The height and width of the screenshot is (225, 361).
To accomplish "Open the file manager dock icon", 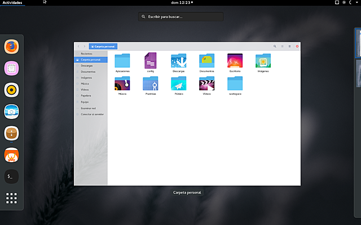I will pos(11,133).
